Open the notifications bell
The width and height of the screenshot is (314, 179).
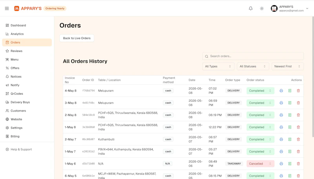tap(250, 8)
